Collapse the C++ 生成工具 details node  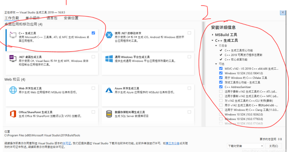point(213,40)
